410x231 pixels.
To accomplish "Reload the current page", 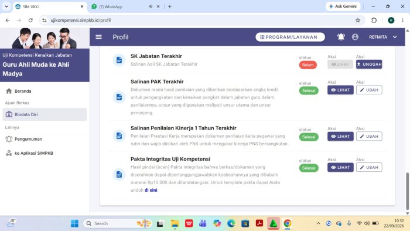I will pyautogui.click(x=30, y=20).
